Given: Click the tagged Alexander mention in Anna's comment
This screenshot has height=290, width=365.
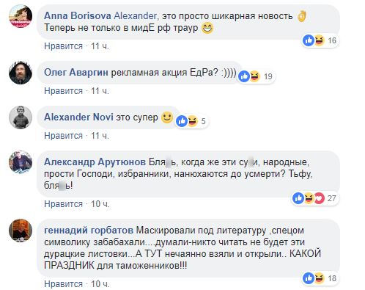Looking at the screenshot, I should tap(135, 16).
